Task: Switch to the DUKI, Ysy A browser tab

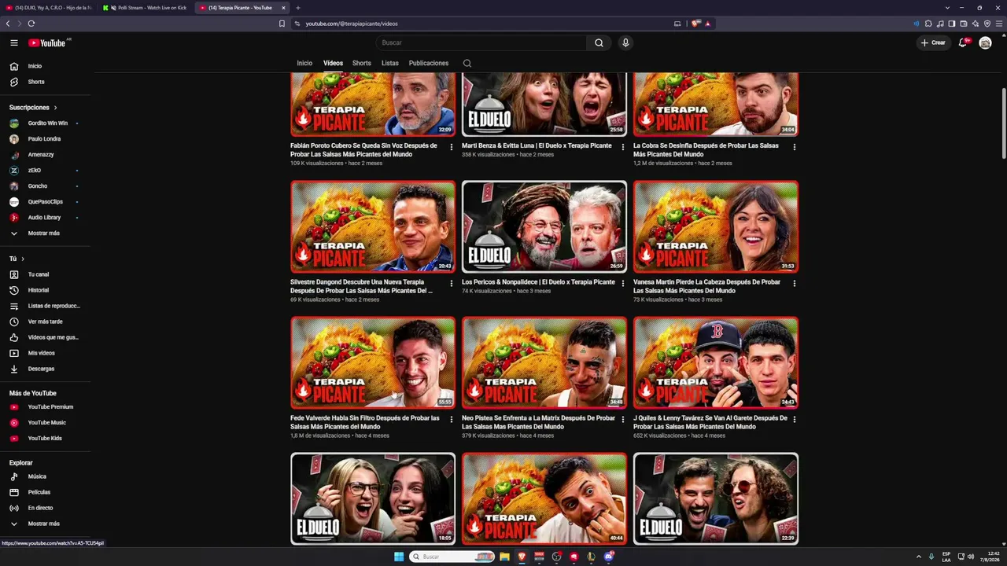Action: coord(49,8)
